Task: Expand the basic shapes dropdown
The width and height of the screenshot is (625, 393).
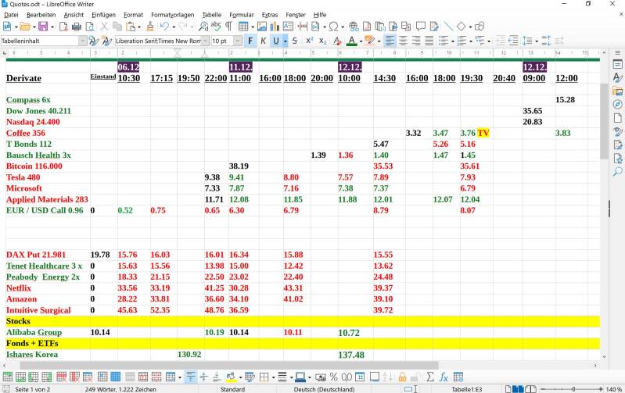Action: [470, 27]
